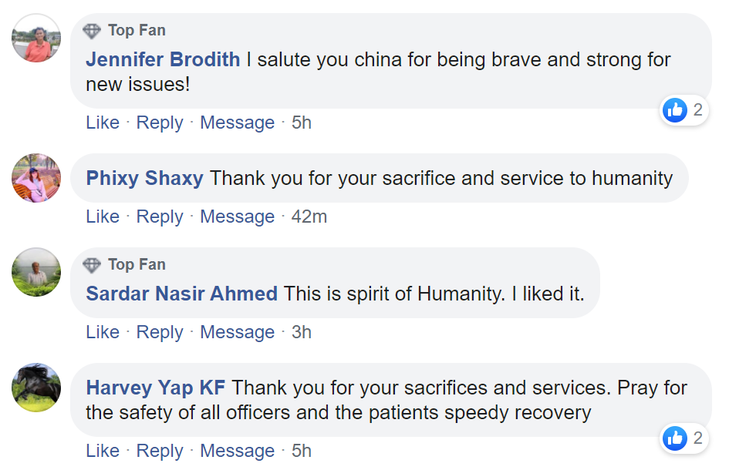Open Harvey Yap KF's horse avatar

36,388
